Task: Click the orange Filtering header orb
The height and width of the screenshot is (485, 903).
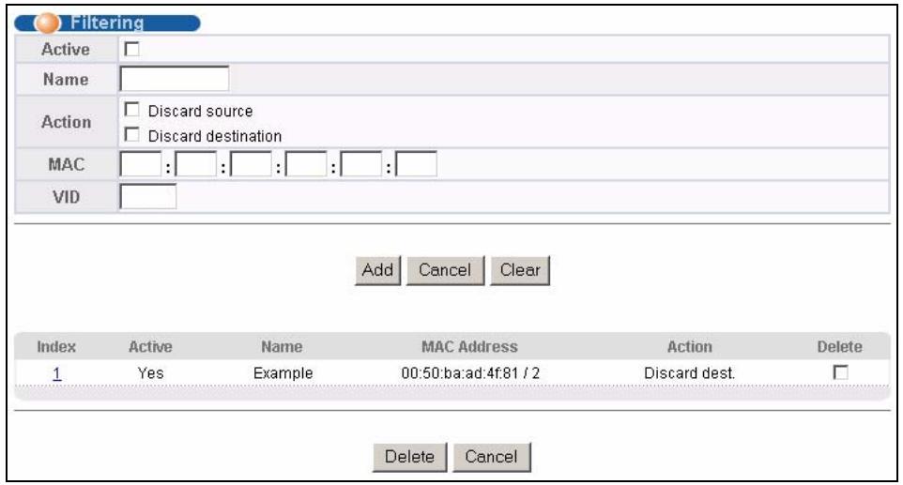Action: 47,23
